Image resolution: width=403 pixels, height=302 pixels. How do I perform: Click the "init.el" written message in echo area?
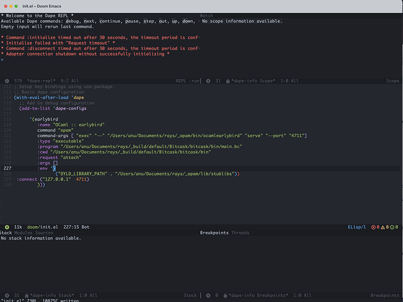(x=40, y=300)
